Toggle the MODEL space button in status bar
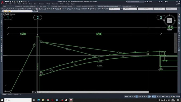 126,97
